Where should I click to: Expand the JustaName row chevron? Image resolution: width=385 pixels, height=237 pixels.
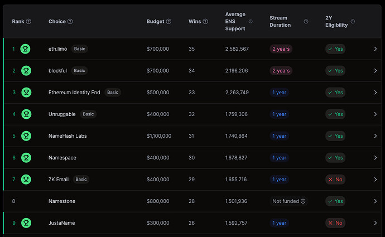coord(375,223)
